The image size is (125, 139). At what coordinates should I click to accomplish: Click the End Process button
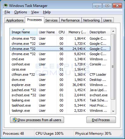tap(101, 120)
